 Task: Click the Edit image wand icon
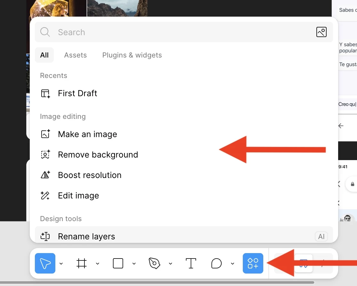click(45, 196)
